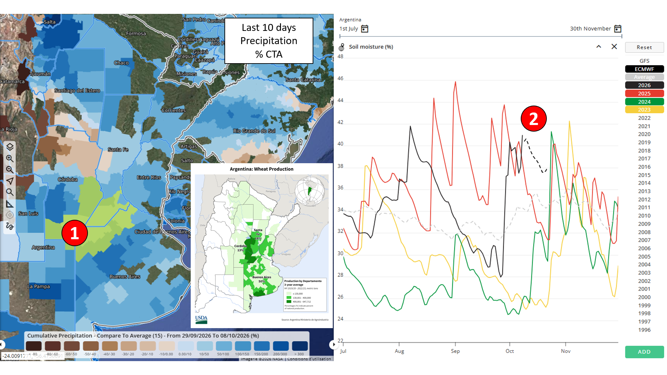Click the darkest blue >300 legend swatch

point(300,346)
